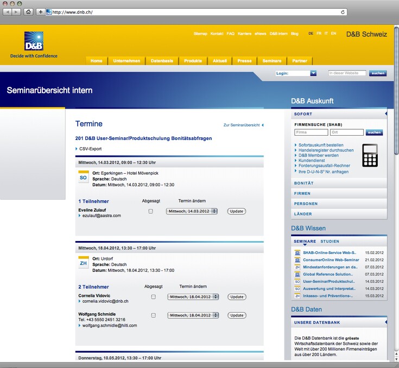
Task: Expand the BONITÄT section
Action: [x=339, y=183]
